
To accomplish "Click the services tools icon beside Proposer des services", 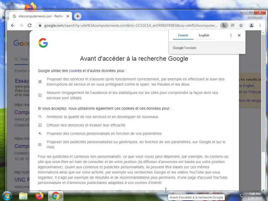I will pos(40,82).
